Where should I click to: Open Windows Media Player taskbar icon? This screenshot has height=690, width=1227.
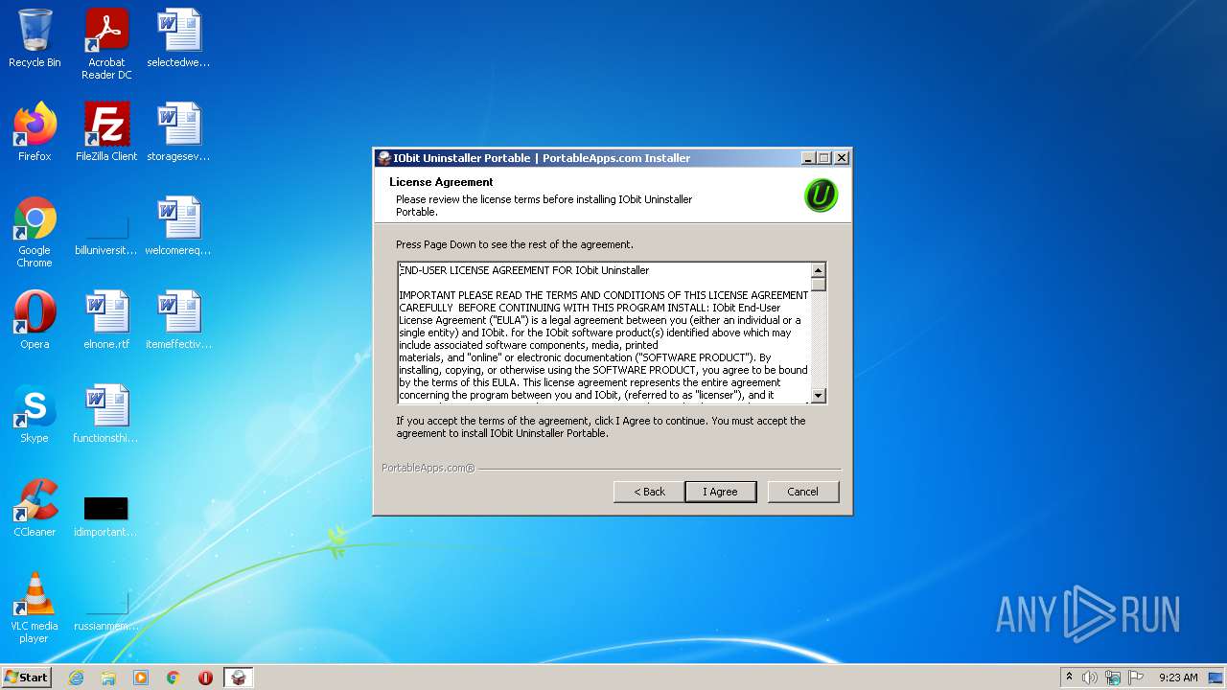coord(141,678)
